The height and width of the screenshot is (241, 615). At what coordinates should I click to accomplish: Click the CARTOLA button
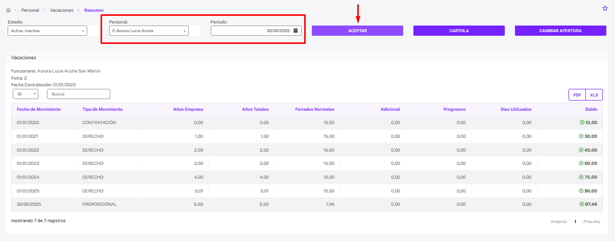(x=459, y=31)
